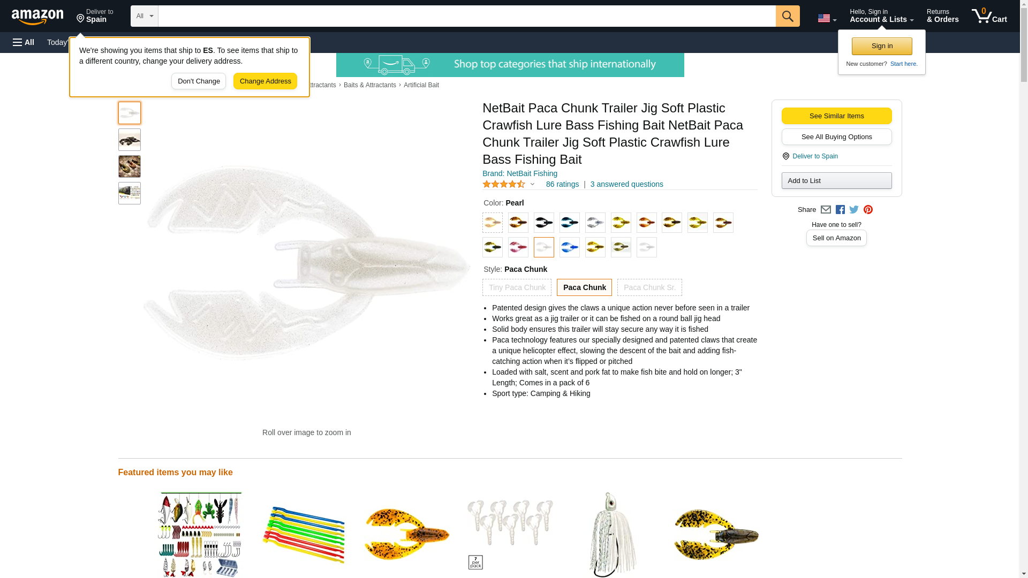Select the Tiny Paca Chunk style
This screenshot has height=578, width=1028.
point(517,287)
